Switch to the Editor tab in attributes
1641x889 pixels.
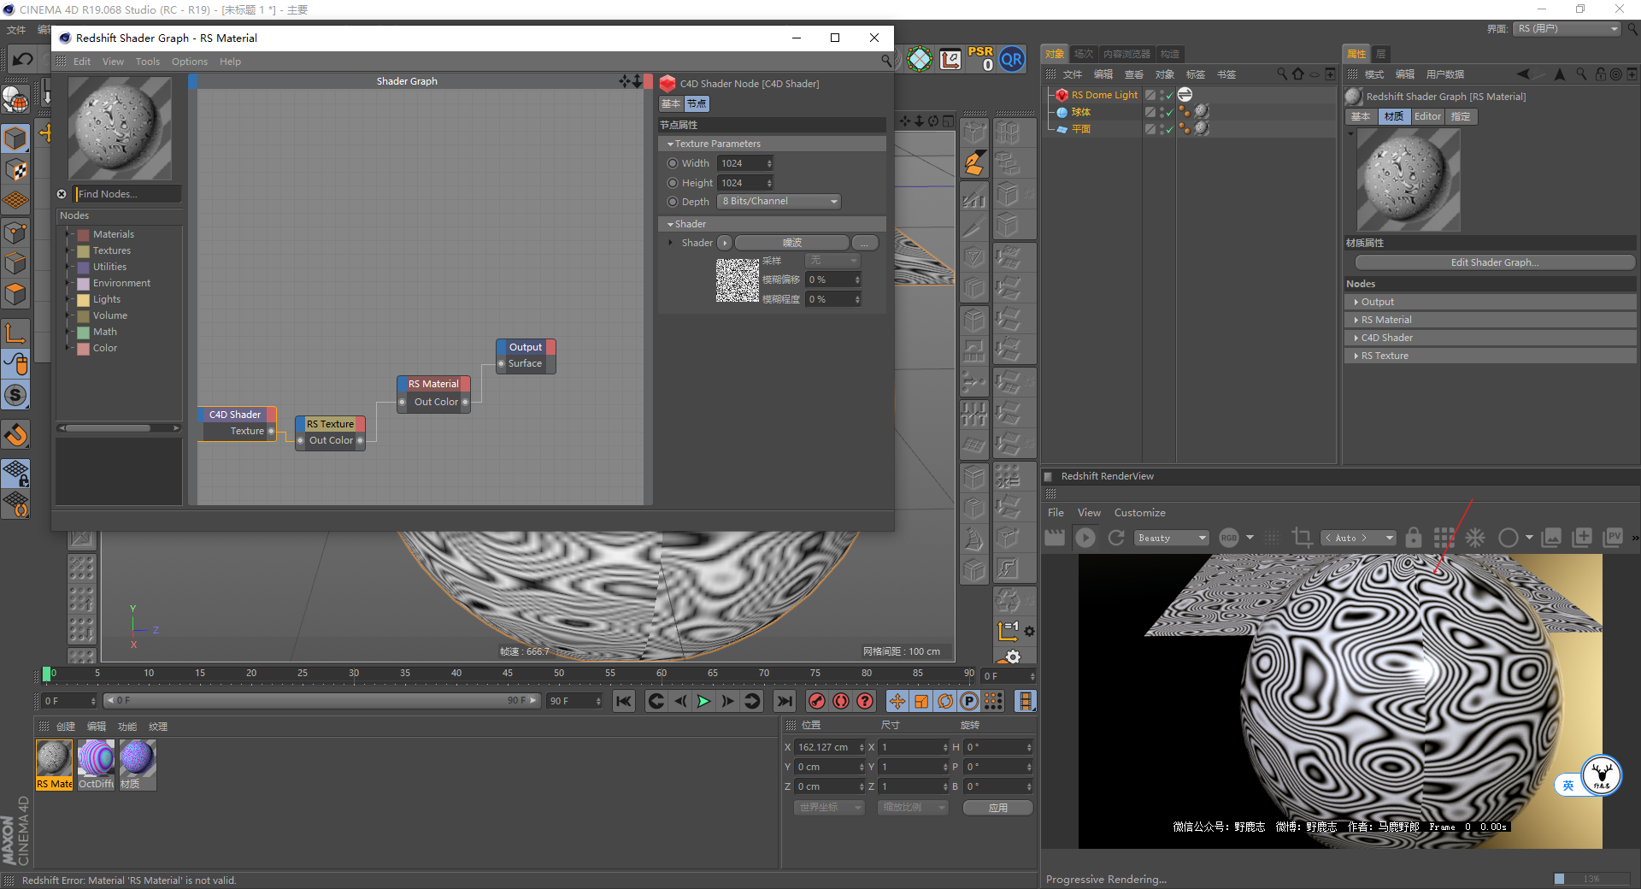(x=1427, y=116)
